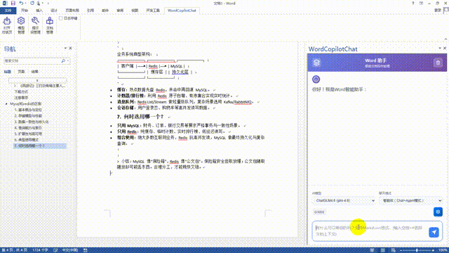Open WordCopilotChat pane options arrow
This screenshot has height=253, width=449.
tap(440, 48)
